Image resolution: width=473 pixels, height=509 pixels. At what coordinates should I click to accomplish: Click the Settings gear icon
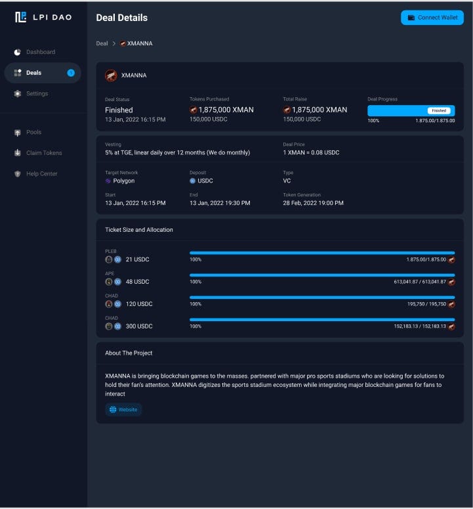click(x=18, y=93)
